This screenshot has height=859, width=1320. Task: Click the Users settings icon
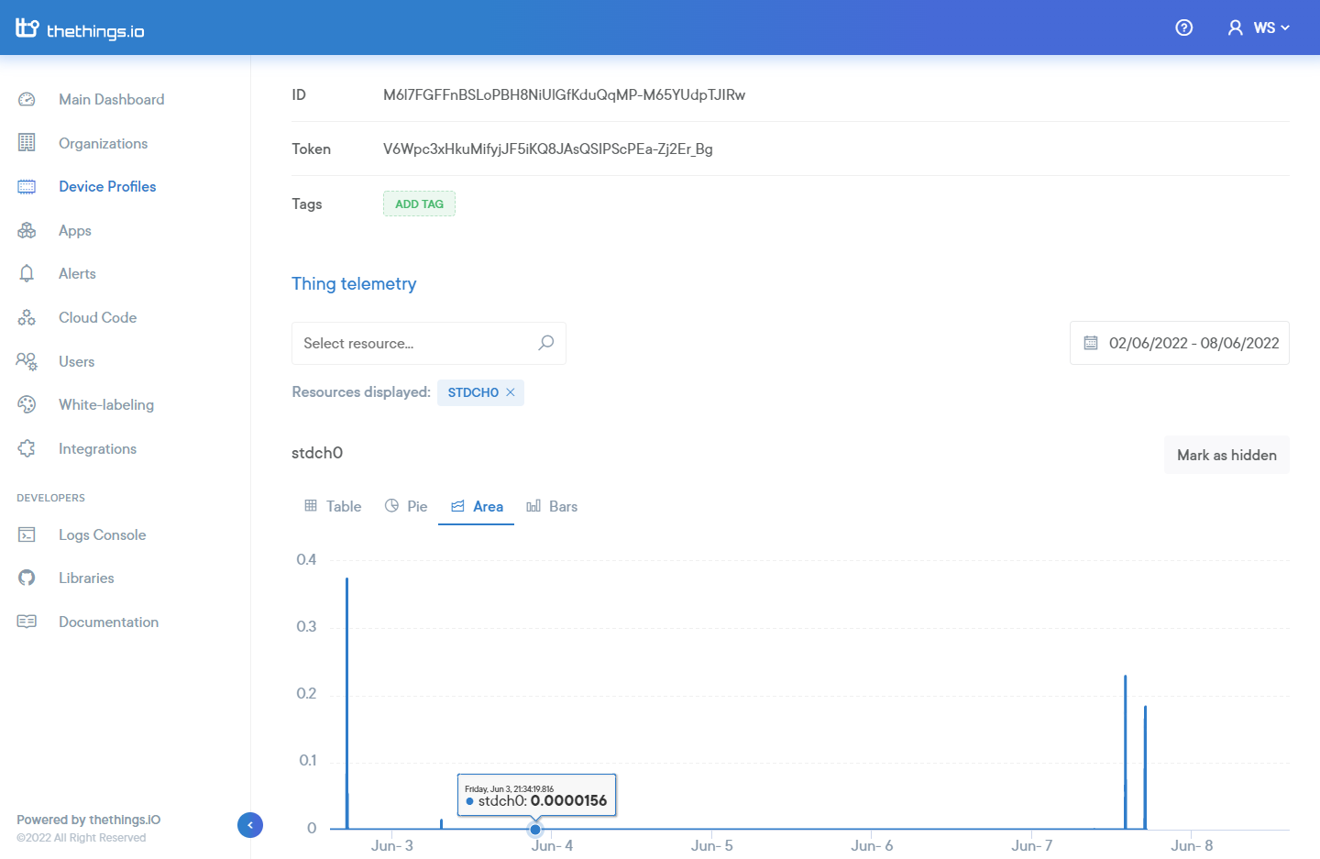coord(27,361)
